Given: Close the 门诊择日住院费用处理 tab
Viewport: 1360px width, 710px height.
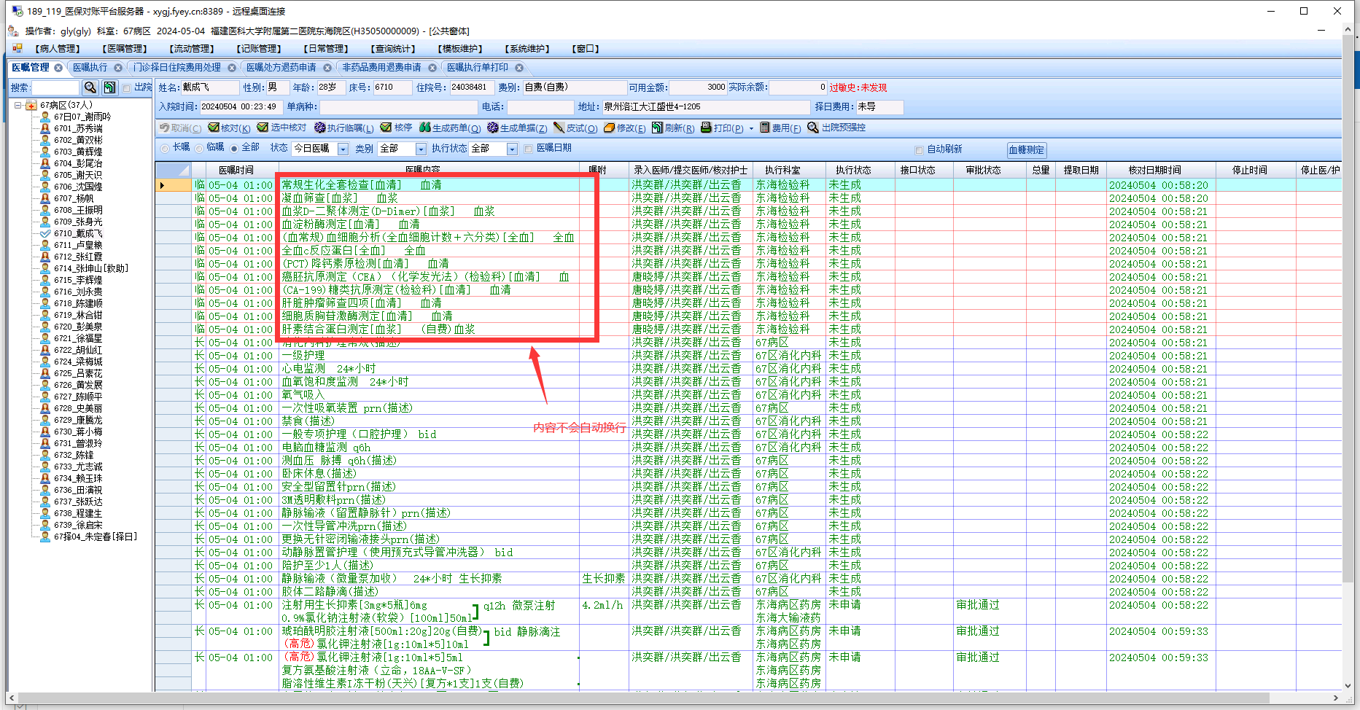Looking at the screenshot, I should [x=232, y=68].
